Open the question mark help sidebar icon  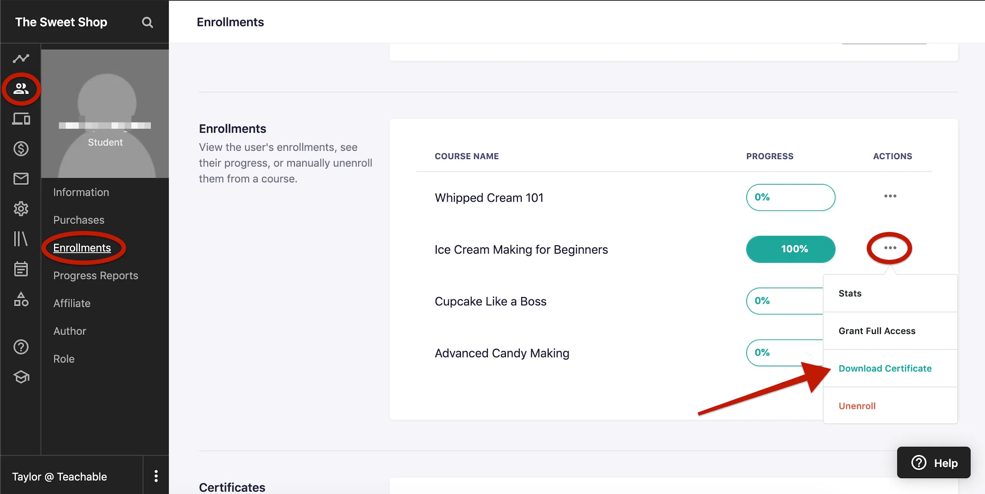click(x=21, y=347)
